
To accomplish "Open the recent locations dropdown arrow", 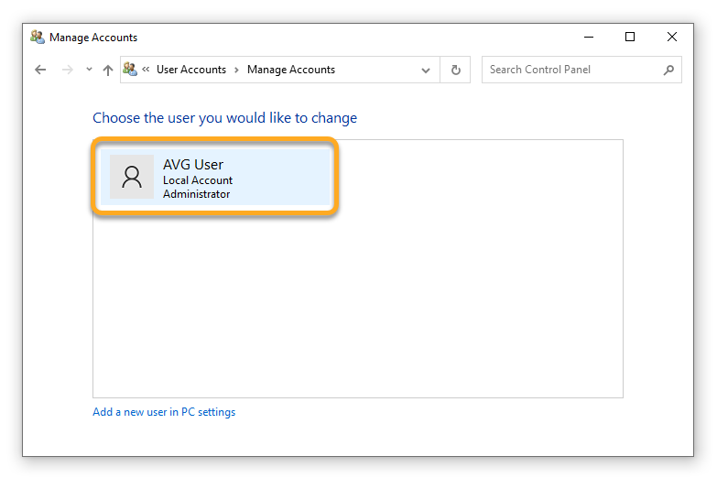I will 89,70.
